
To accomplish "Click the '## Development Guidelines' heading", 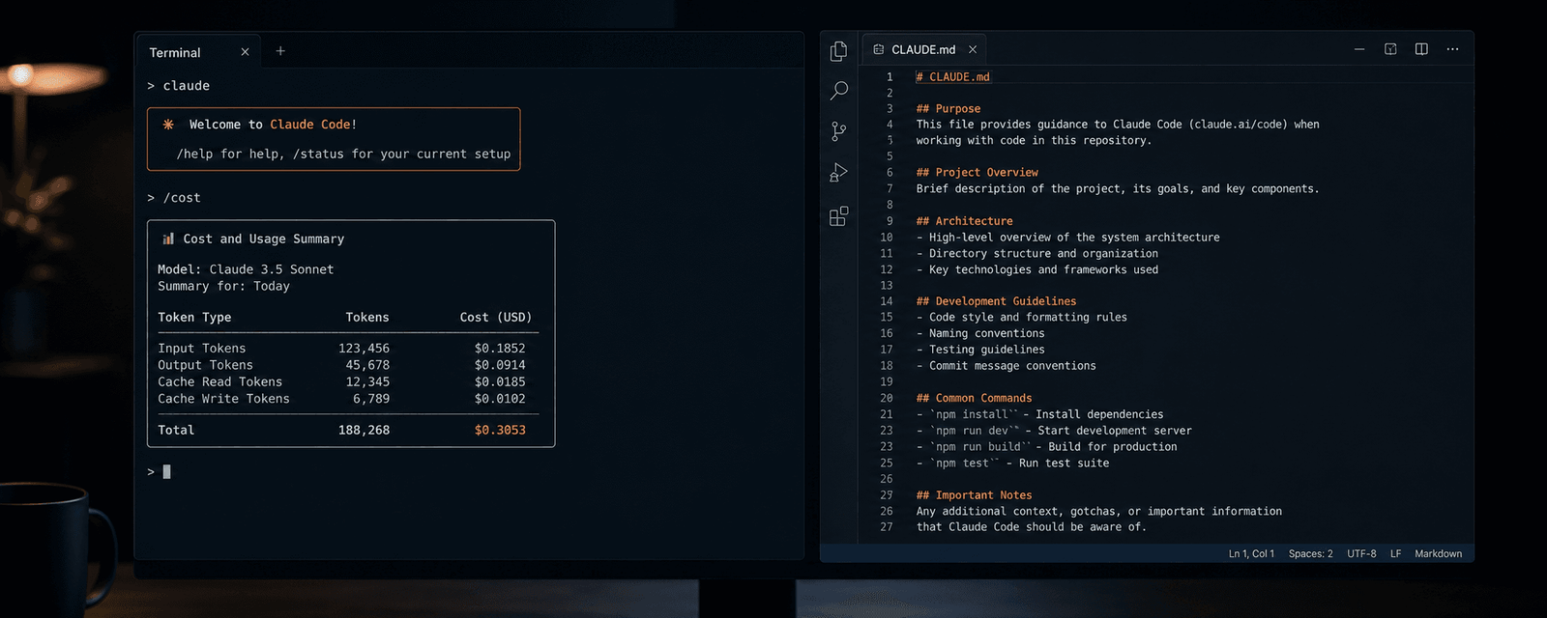I will pos(996,300).
